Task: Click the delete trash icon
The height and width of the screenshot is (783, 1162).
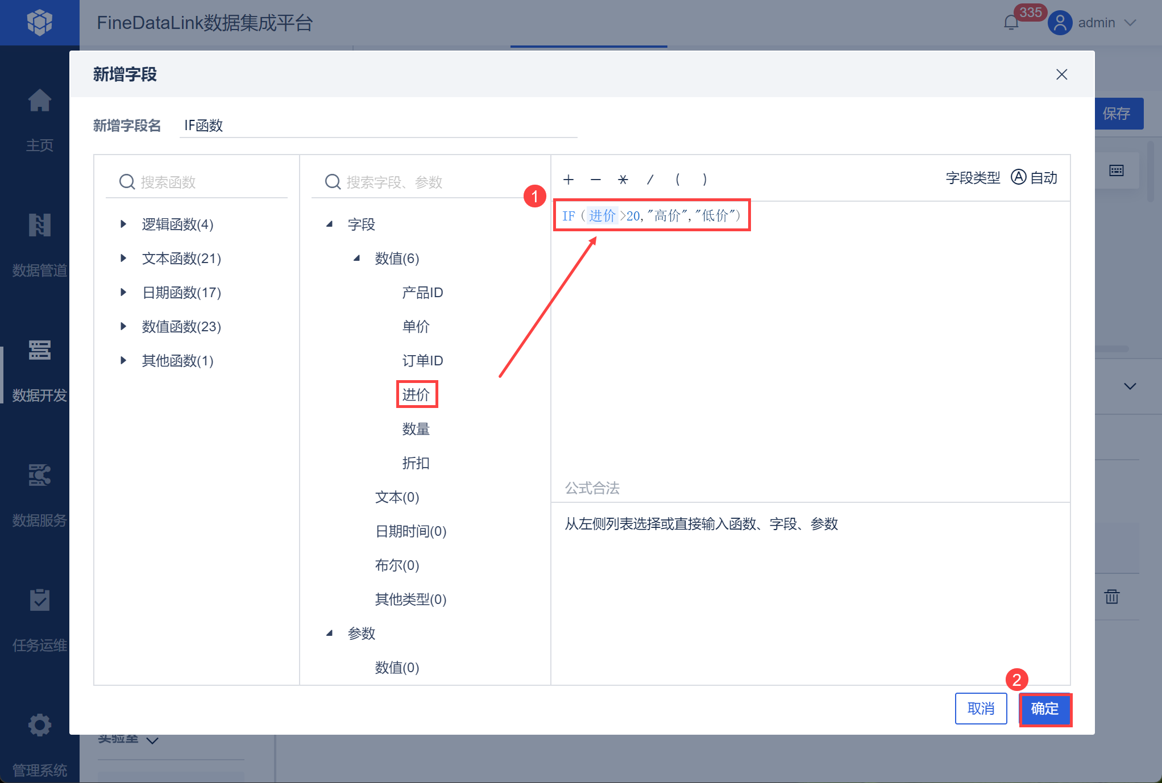Action: tap(1111, 597)
